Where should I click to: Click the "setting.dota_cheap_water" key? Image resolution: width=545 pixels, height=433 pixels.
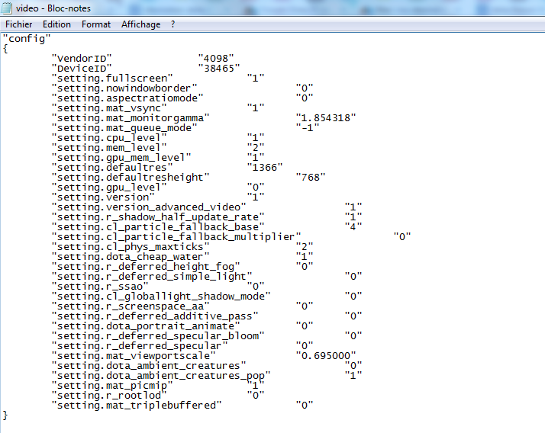coord(131,257)
